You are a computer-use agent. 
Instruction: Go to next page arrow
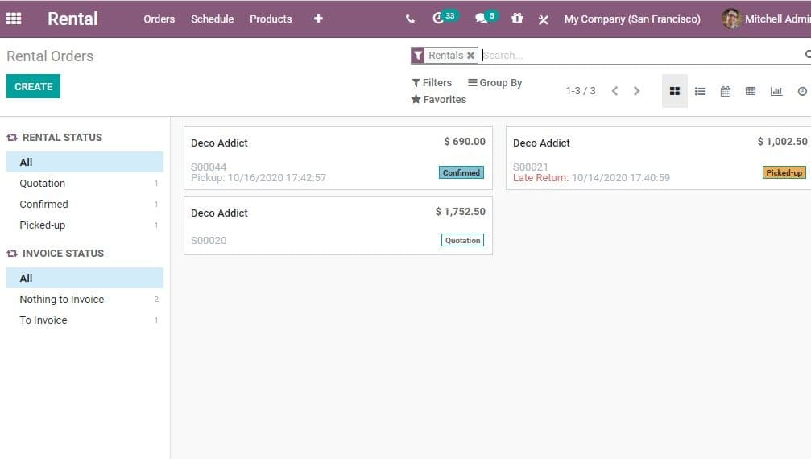pos(637,91)
